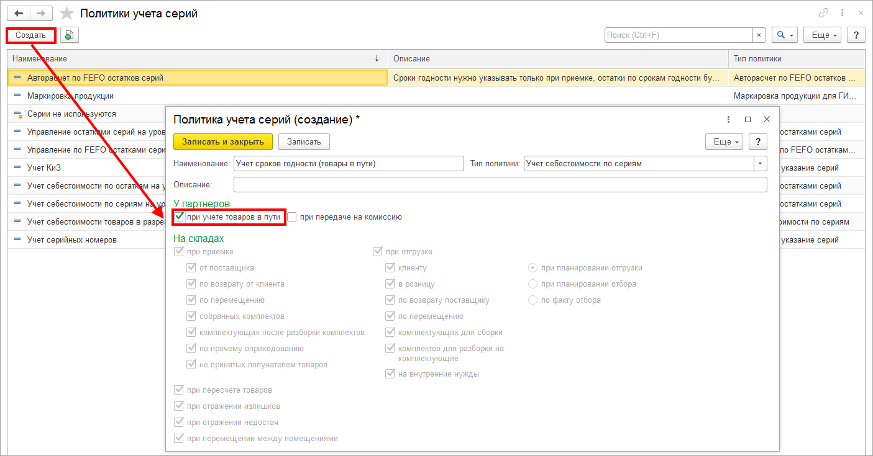Screen dimensions: 873x456
Task: Click the icon of the row Учет серийных номеров
Action: [x=17, y=239]
